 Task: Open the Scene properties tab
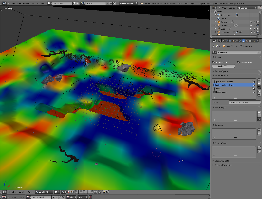(227, 41)
